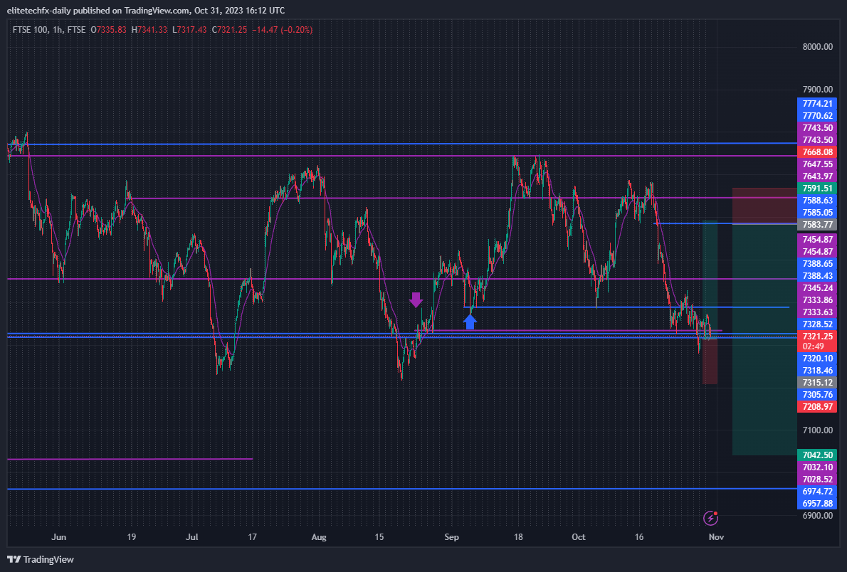Screen dimensions: 847x572
Task: Click the high value H7341.33
Action: (x=149, y=30)
